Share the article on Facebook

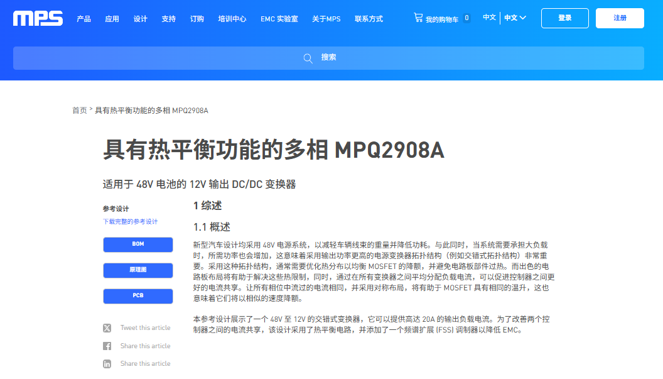(107, 346)
